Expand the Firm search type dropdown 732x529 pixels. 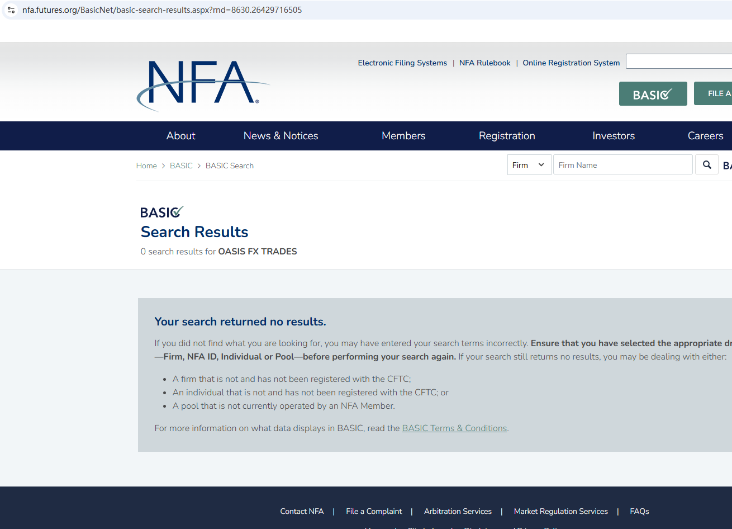(529, 165)
